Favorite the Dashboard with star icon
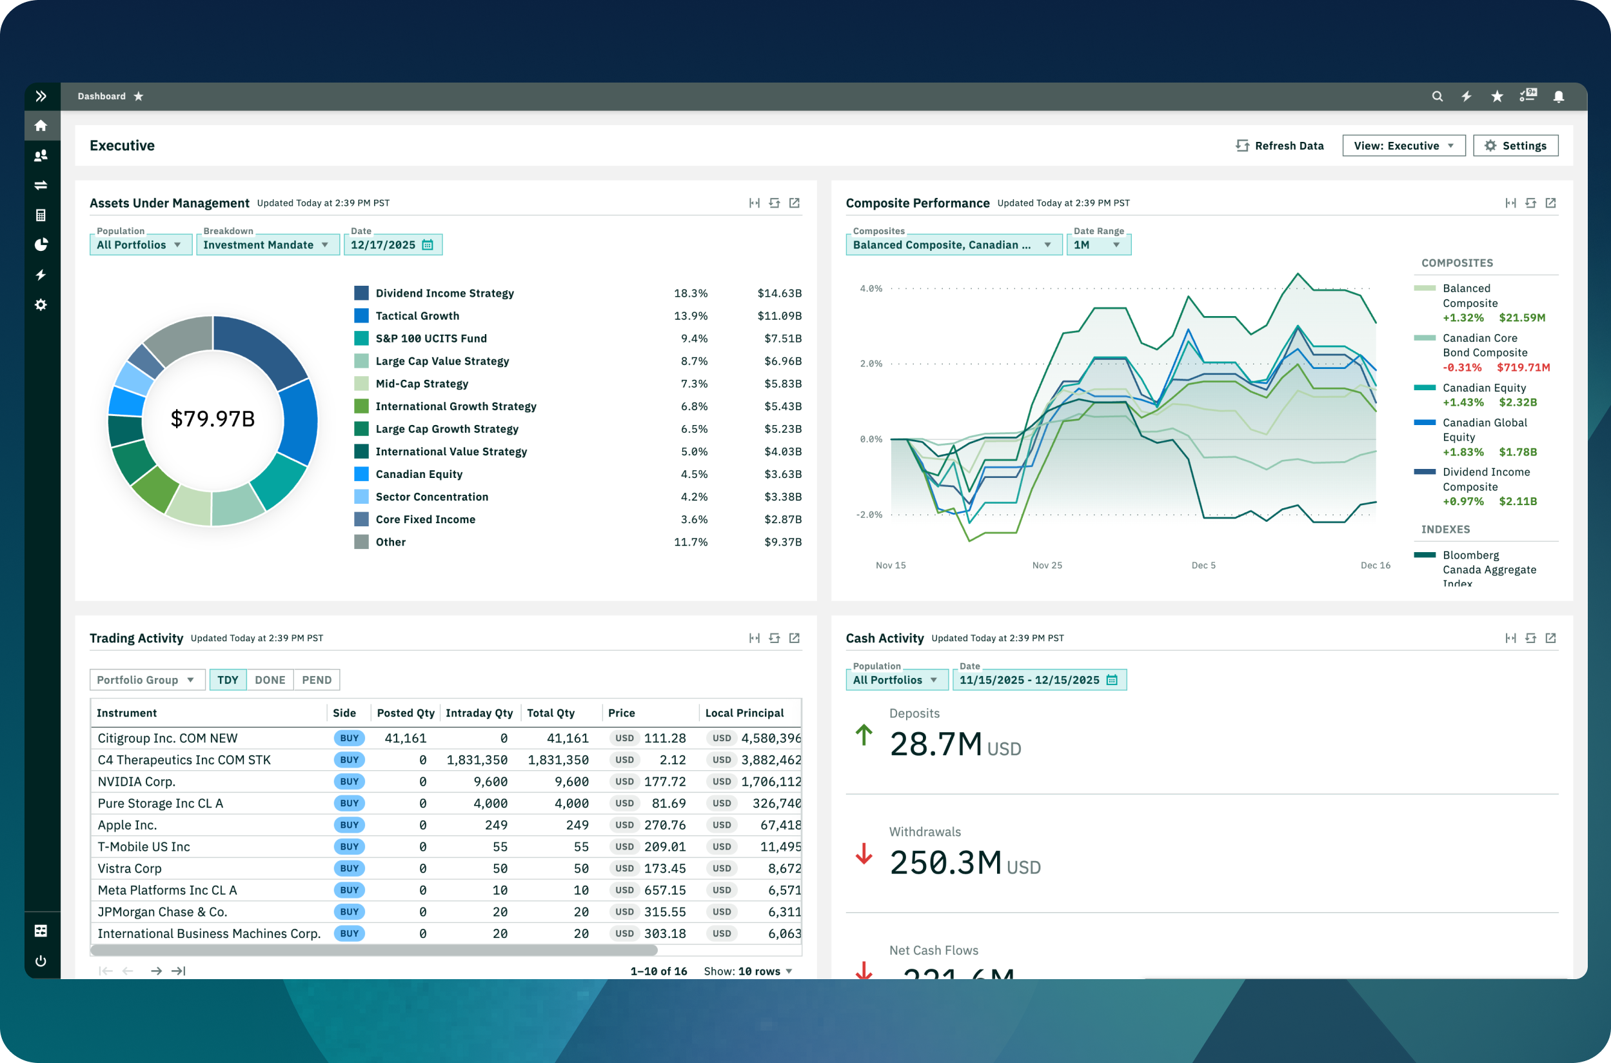Image resolution: width=1611 pixels, height=1063 pixels. [138, 96]
